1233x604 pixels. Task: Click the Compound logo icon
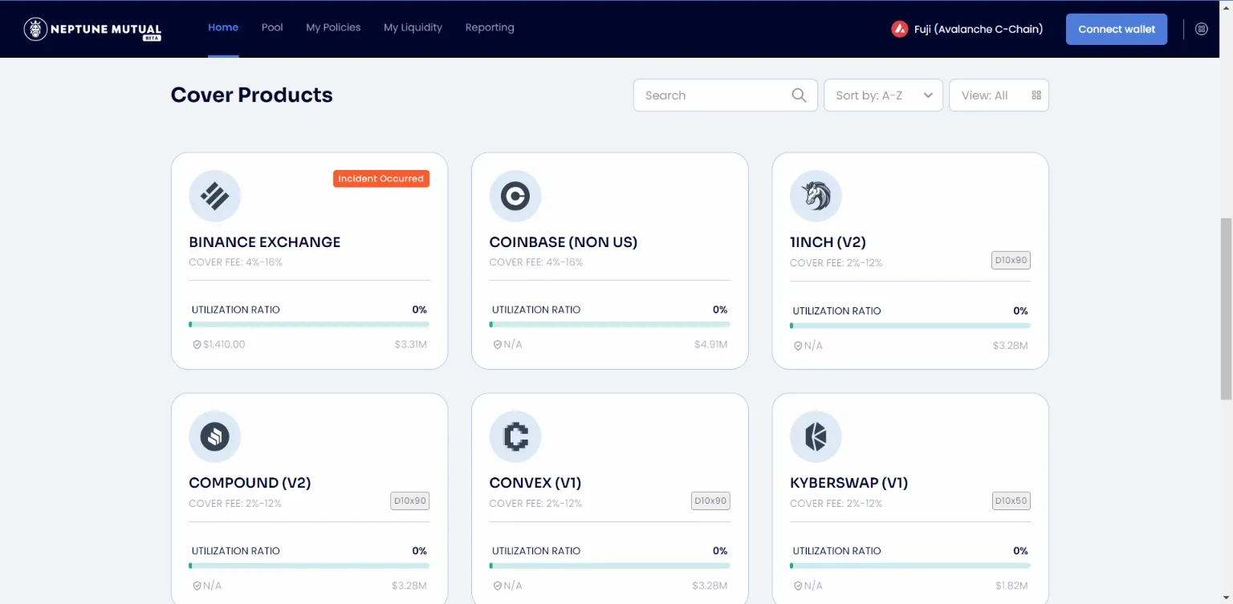tap(214, 436)
